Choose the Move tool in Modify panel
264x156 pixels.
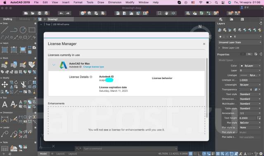tap(5, 84)
